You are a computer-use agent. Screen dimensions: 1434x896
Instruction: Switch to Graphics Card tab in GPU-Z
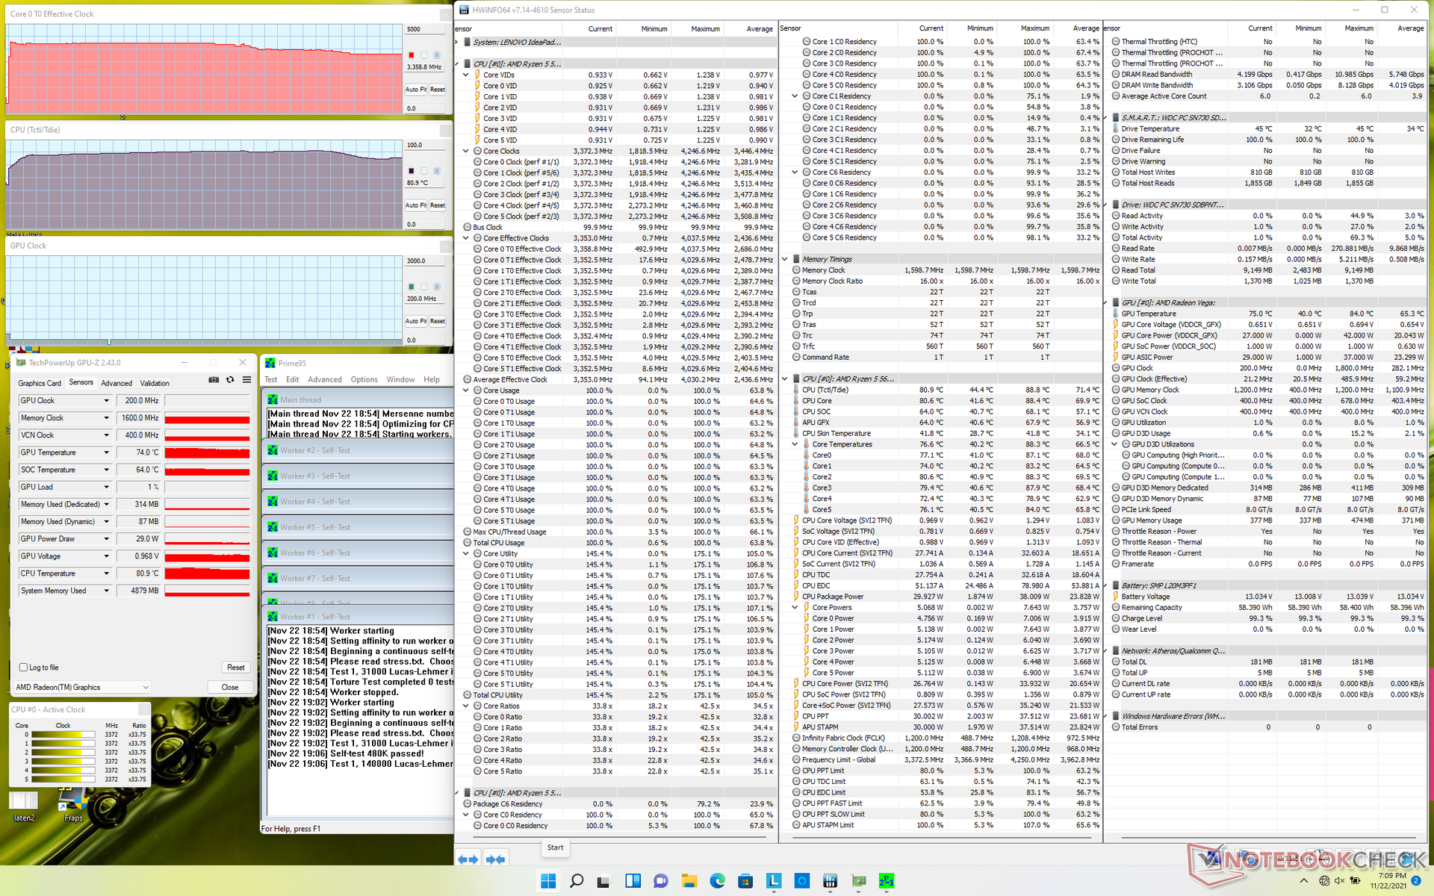click(x=40, y=383)
